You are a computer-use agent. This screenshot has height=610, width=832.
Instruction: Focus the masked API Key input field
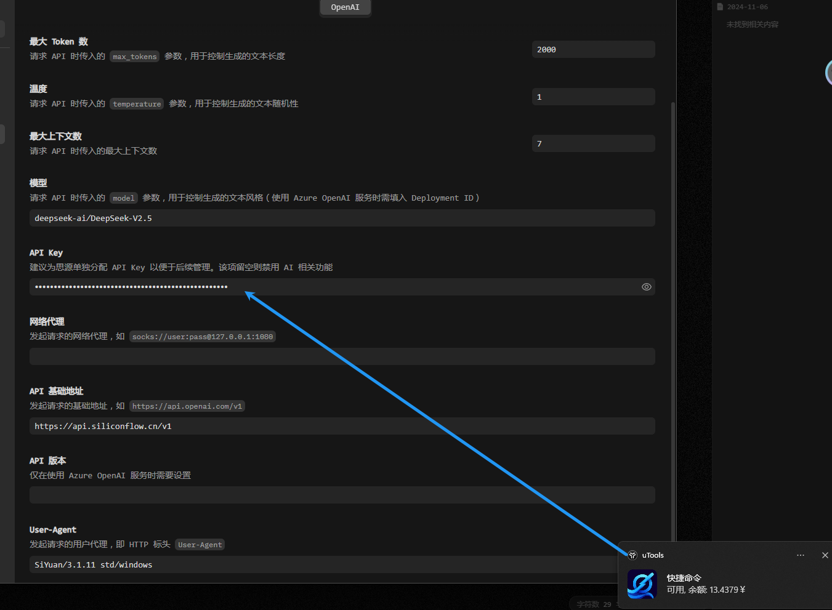342,287
